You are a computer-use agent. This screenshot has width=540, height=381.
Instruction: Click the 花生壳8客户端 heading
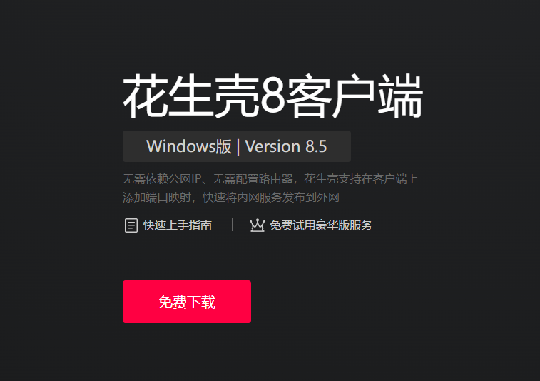click(272, 96)
